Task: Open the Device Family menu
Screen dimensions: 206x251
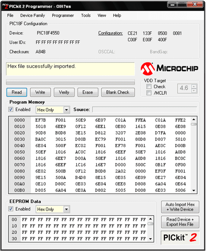Action: (33, 16)
